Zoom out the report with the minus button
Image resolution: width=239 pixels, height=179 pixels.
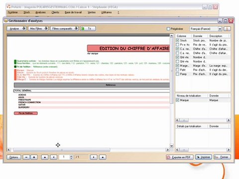click(26, 157)
